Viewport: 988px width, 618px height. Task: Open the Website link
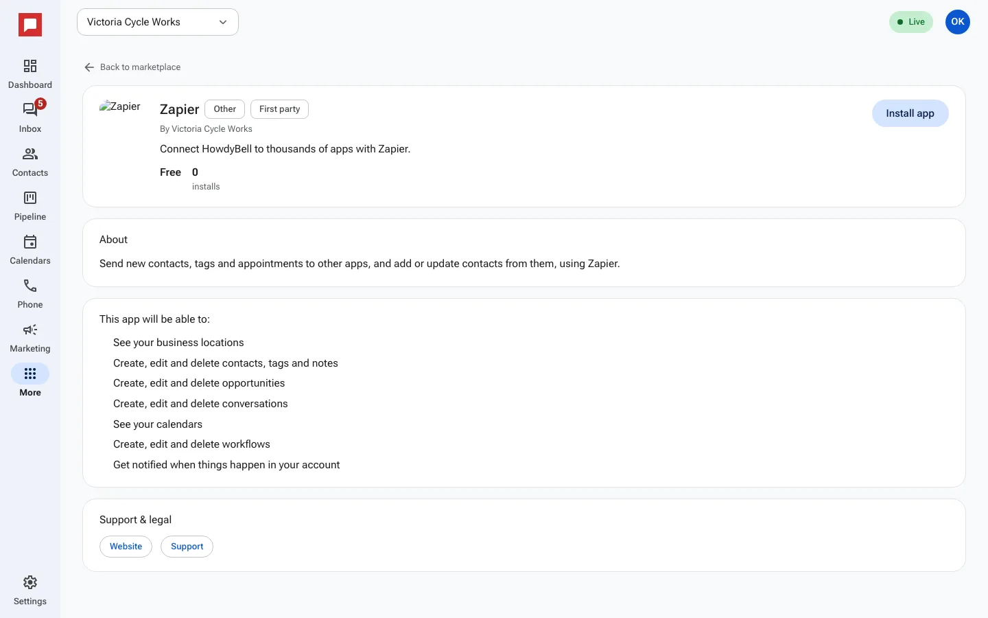pyautogui.click(x=126, y=547)
